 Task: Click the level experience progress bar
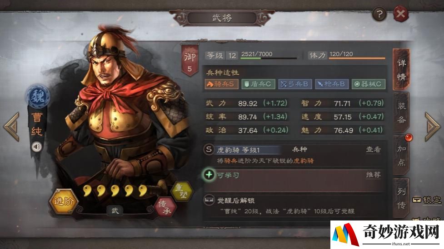click(269, 58)
